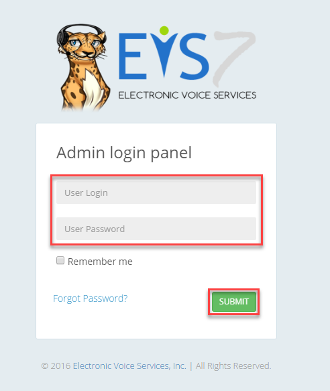Click the gray number 7 in the logo
The height and width of the screenshot is (391, 330).
(x=233, y=58)
